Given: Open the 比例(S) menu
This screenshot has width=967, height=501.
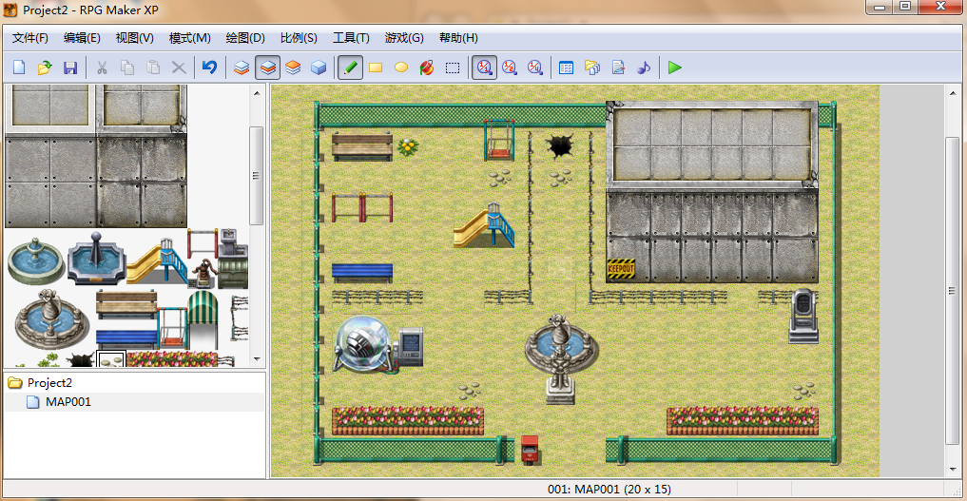Looking at the screenshot, I should point(299,38).
